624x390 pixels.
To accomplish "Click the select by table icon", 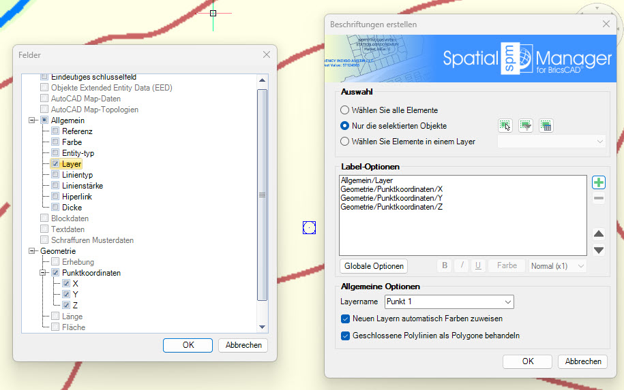I will [x=546, y=125].
